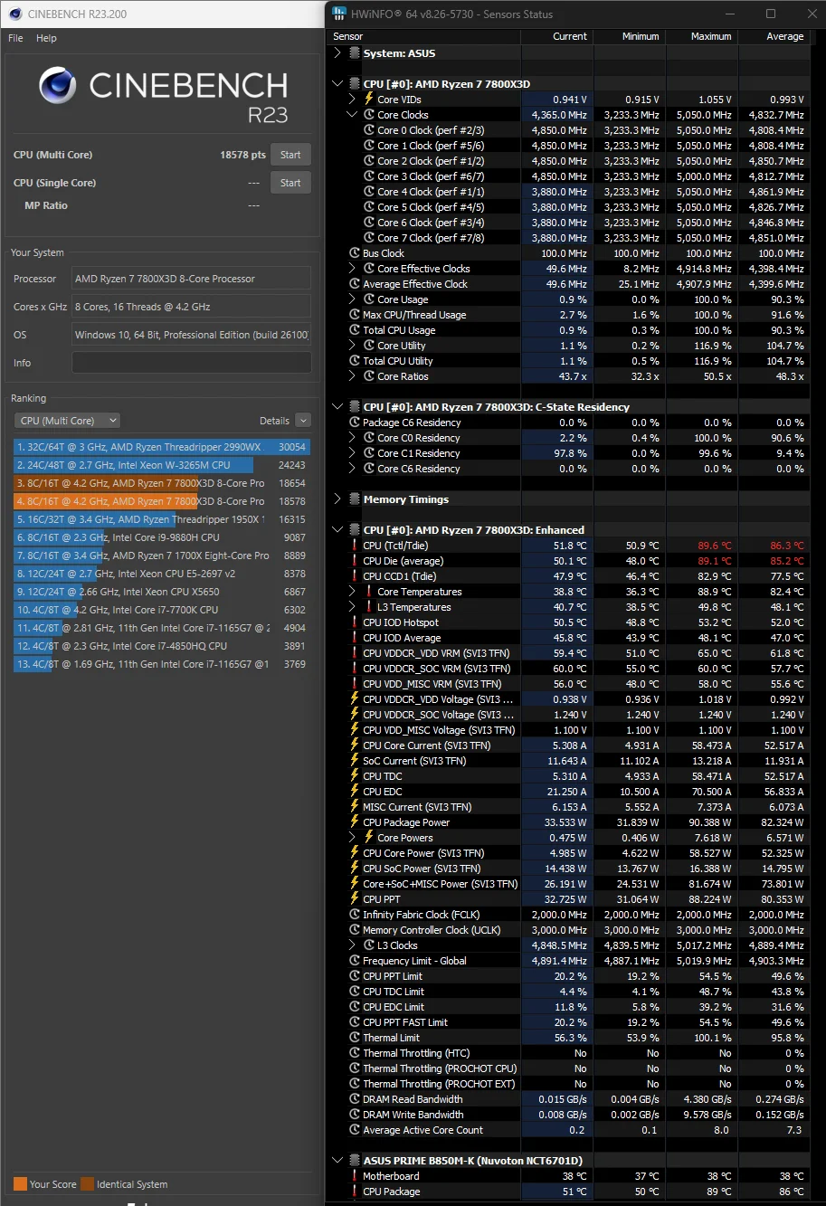The width and height of the screenshot is (826, 1206).
Task: Click the clock icon beside Total CPU Usage
Action: click(355, 330)
